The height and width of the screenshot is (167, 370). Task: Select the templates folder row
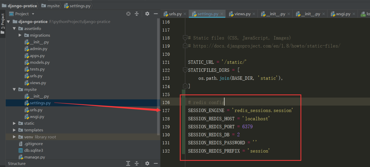(x=83, y=130)
